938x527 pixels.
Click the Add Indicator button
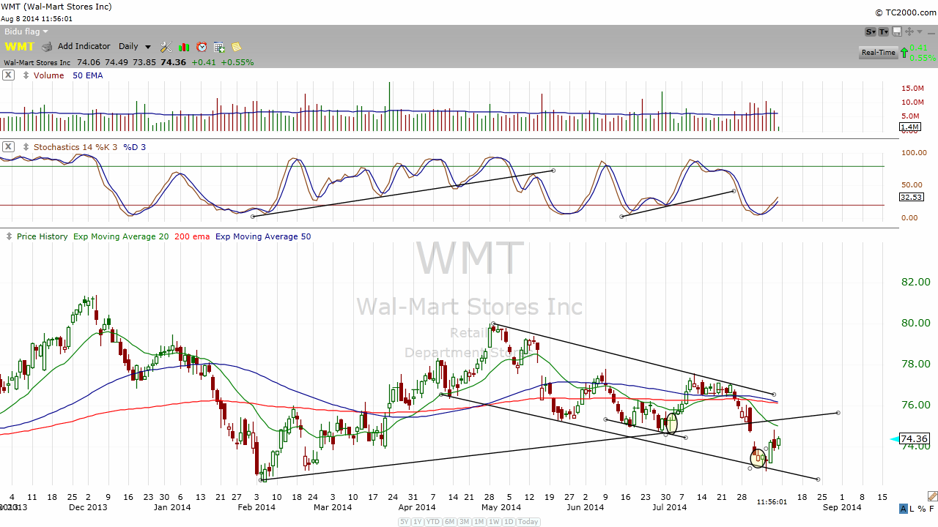(84, 47)
